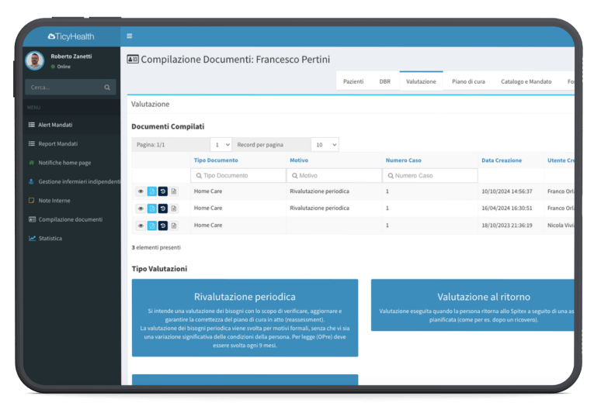Toggle the hamburger sidebar menu

tap(129, 36)
